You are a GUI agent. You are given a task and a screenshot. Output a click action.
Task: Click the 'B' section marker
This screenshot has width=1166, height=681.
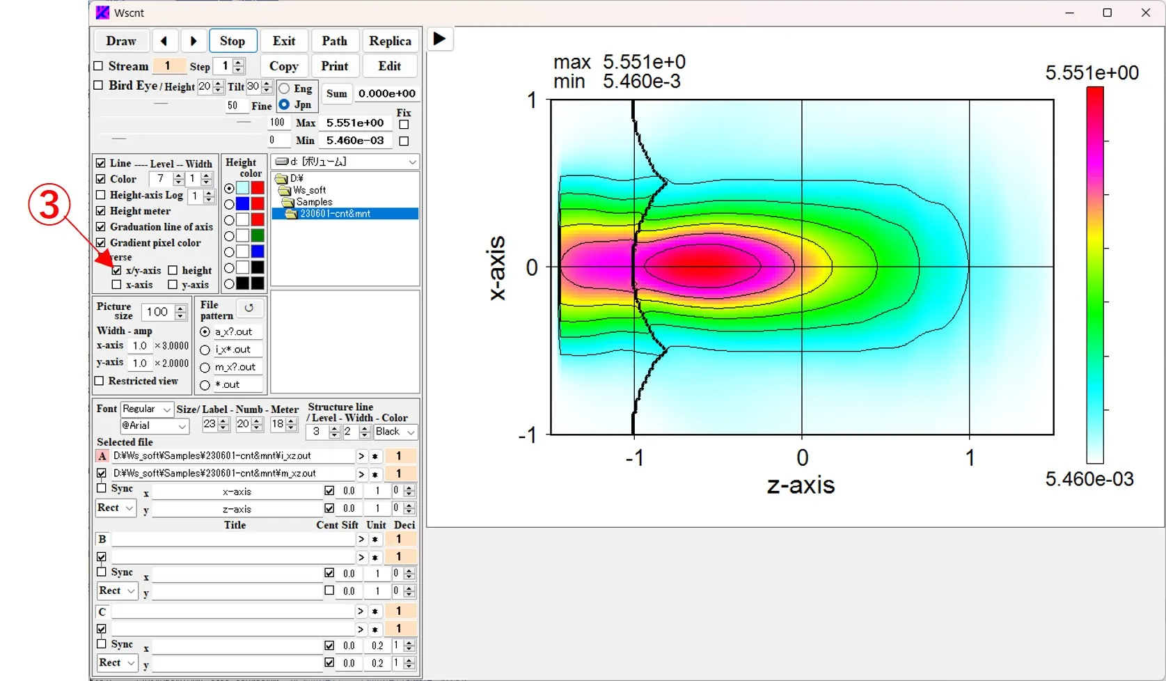pyautogui.click(x=102, y=539)
